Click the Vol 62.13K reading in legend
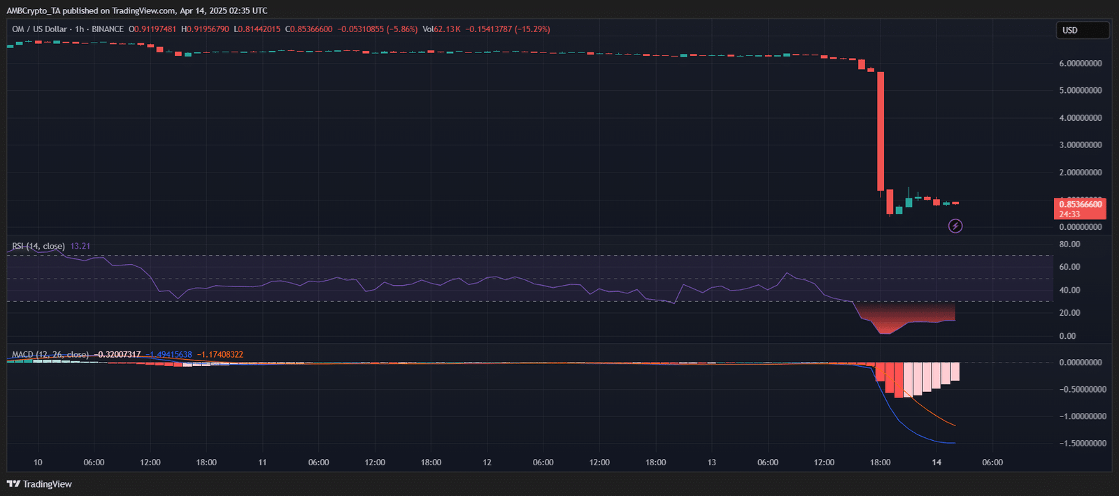Image resolution: width=1119 pixels, height=496 pixels. tap(441, 29)
